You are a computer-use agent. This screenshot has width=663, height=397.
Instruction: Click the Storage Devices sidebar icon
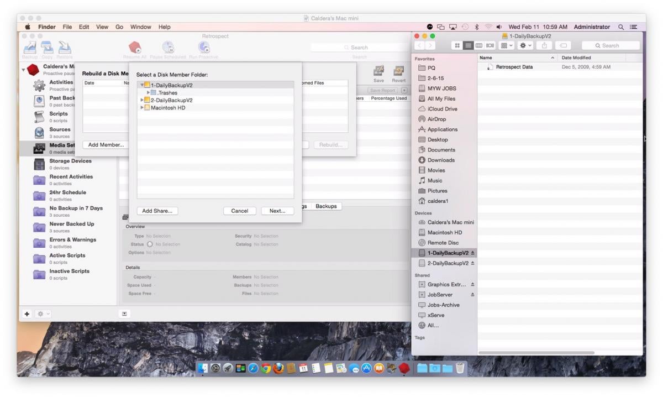(39, 164)
